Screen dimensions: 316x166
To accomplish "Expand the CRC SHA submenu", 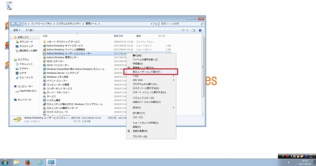I will click(x=173, y=80).
